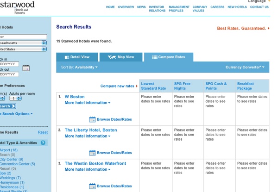Open the Hotel Type & Amenities help icon
The image size is (278, 192).
click(43, 143)
